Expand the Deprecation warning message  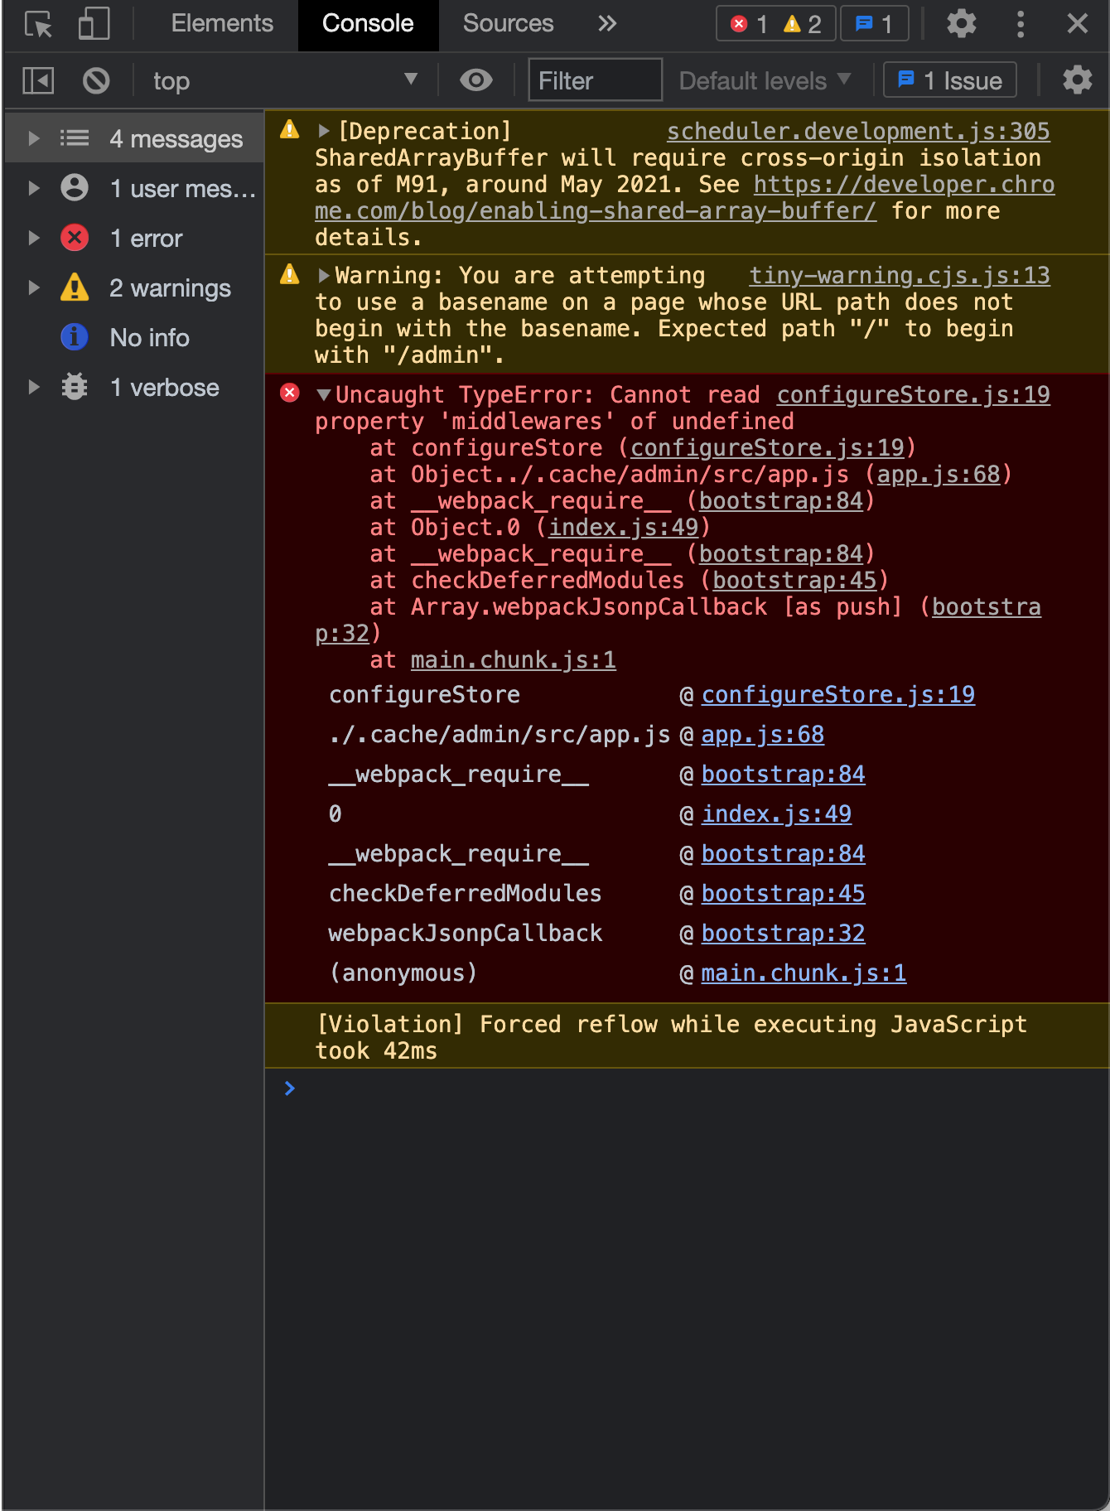pyautogui.click(x=324, y=131)
